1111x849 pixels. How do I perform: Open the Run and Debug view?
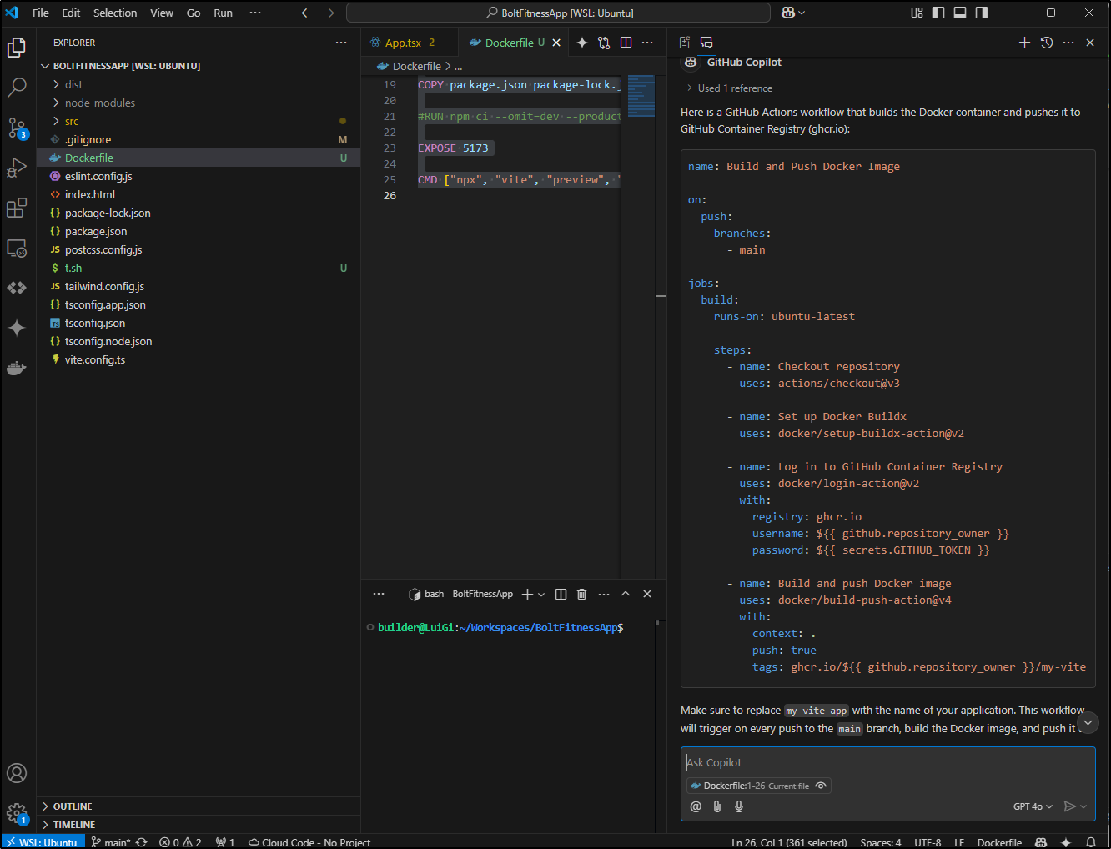click(17, 168)
